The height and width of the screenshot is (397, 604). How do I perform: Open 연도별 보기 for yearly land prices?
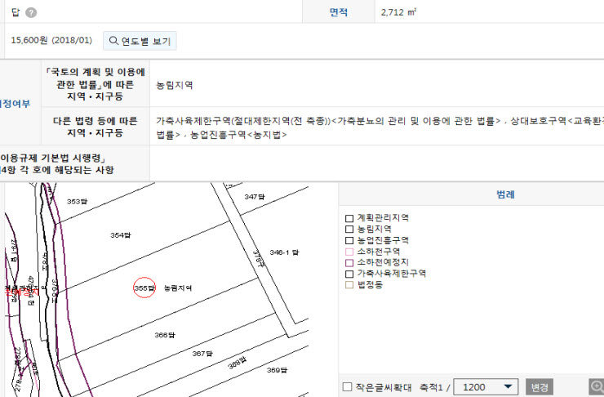140,40
